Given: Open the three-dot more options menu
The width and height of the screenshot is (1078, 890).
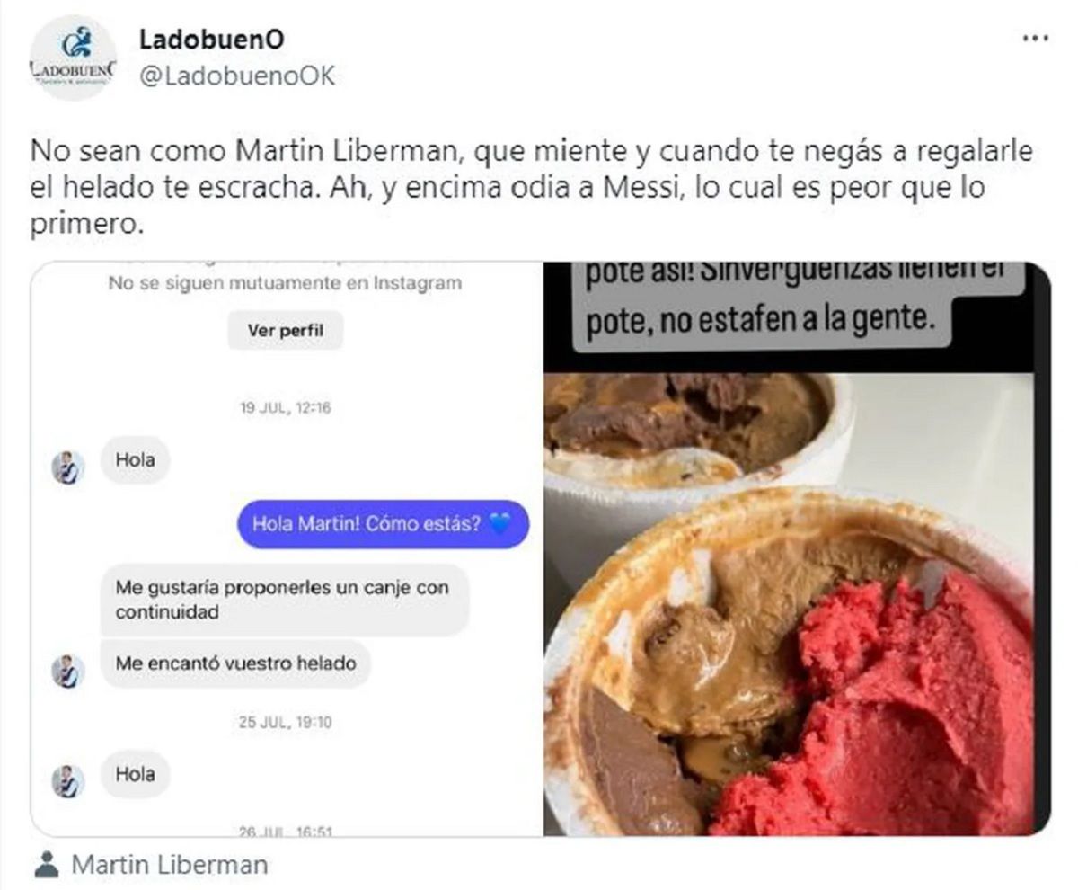Looking at the screenshot, I should (1036, 39).
